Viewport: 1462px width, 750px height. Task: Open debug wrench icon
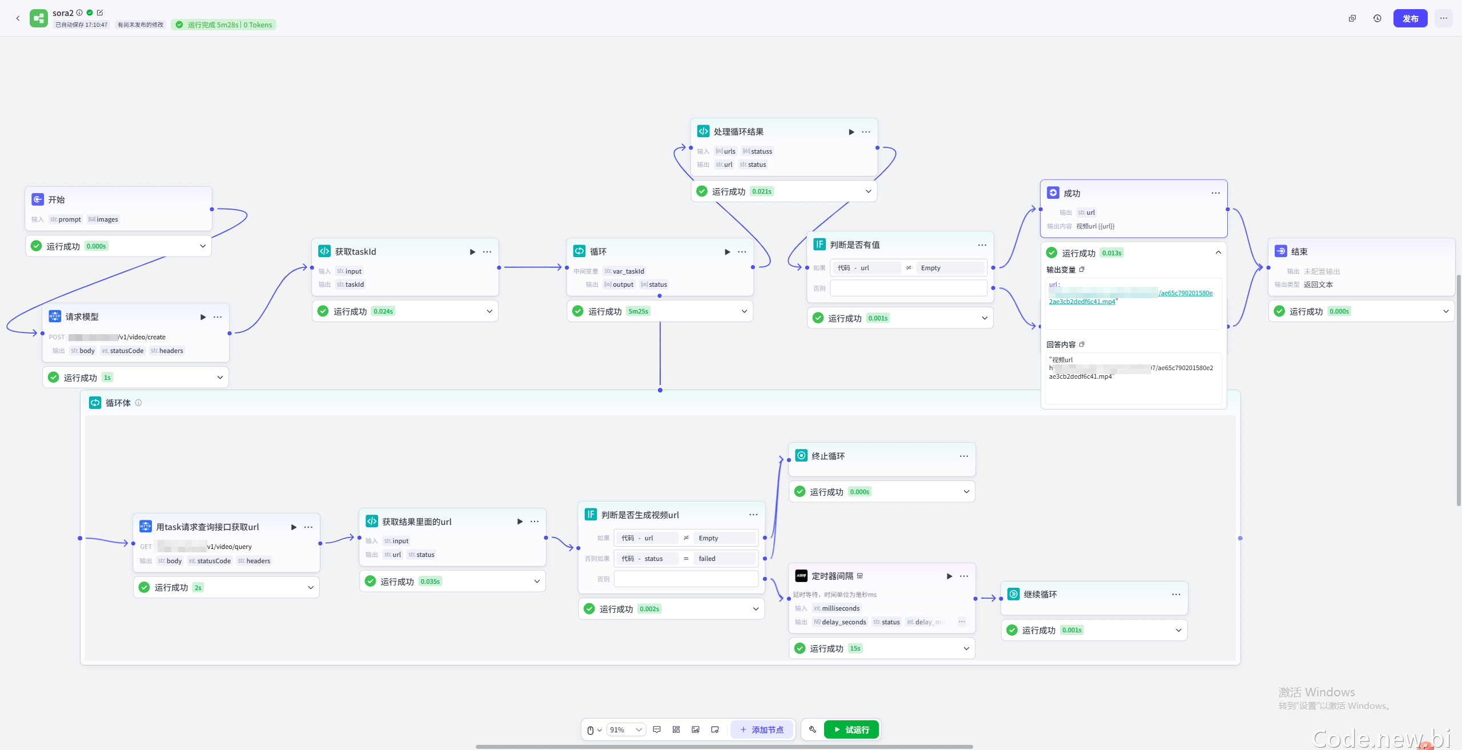[813, 729]
